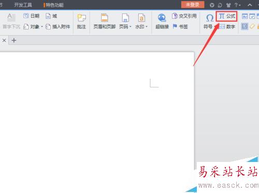Viewport: 259px width, 193px height.
Task: Click the 未登录 login button
Action: point(193,5)
